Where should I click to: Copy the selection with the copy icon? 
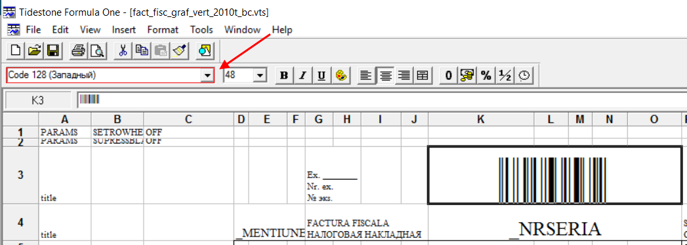pyautogui.click(x=142, y=50)
